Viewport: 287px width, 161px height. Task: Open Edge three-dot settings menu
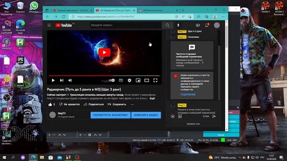pos(223,17)
